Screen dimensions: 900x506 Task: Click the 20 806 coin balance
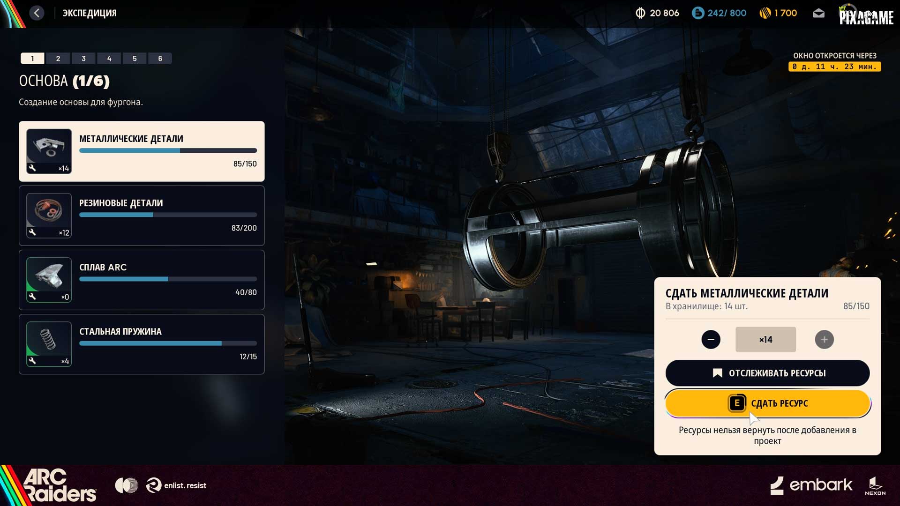[664, 13]
